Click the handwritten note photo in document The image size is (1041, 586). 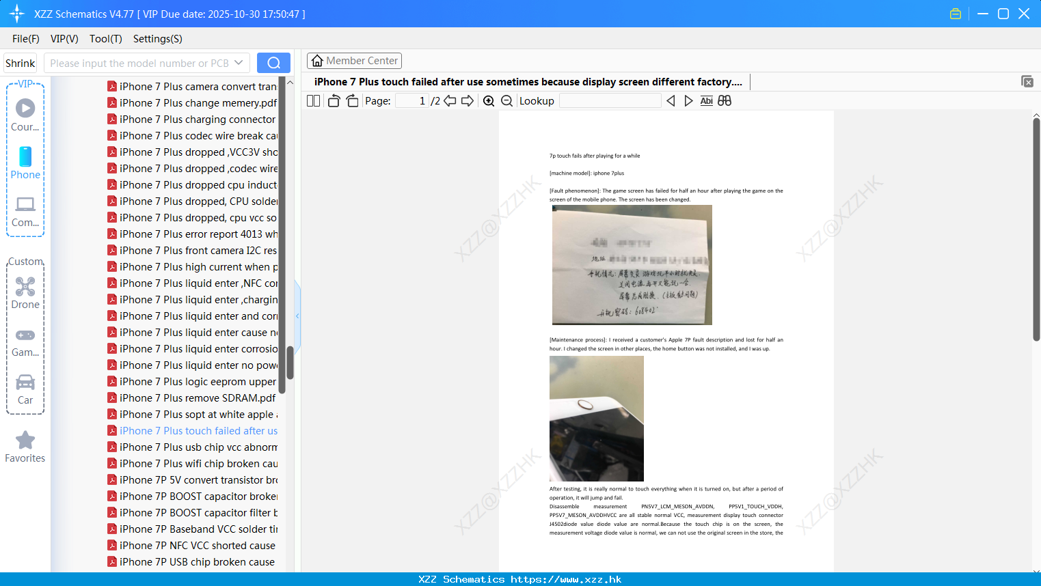[632, 265]
